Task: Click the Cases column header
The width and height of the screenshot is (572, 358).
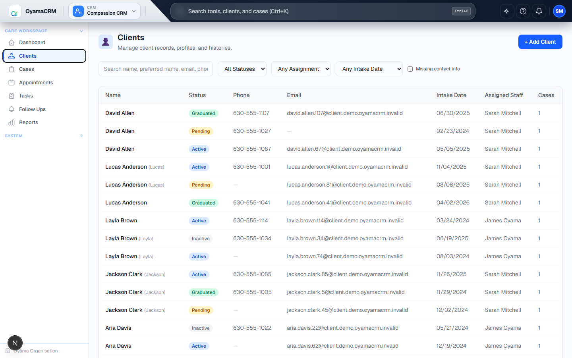Action: (x=546, y=95)
